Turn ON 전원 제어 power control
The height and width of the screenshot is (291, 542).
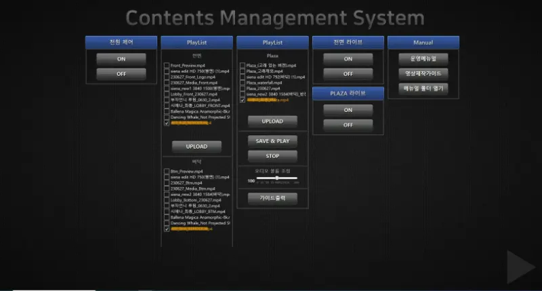pyautogui.click(x=121, y=59)
